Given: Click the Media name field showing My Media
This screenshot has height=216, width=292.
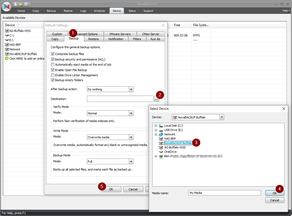Looking at the screenshot, I should point(224,193).
